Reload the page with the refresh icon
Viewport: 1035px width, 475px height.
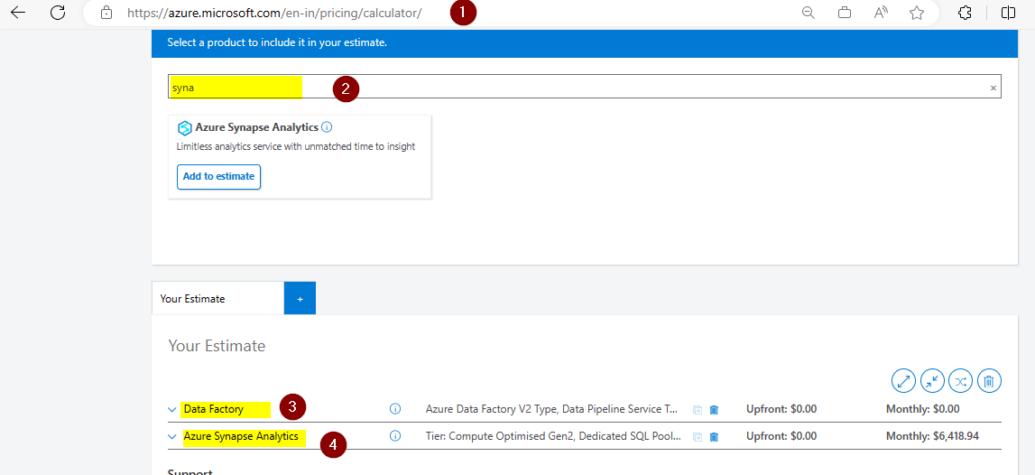[58, 12]
